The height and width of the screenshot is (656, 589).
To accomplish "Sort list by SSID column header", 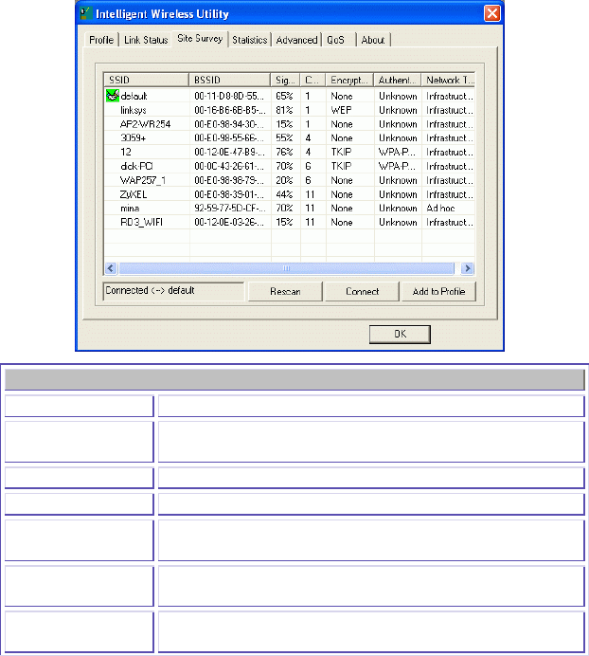I will click(147, 80).
